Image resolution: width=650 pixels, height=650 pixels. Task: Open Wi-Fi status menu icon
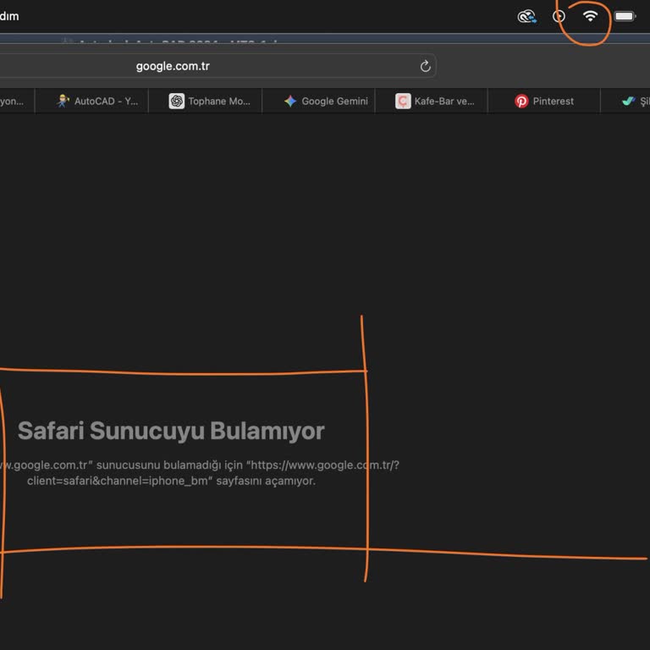(x=590, y=16)
